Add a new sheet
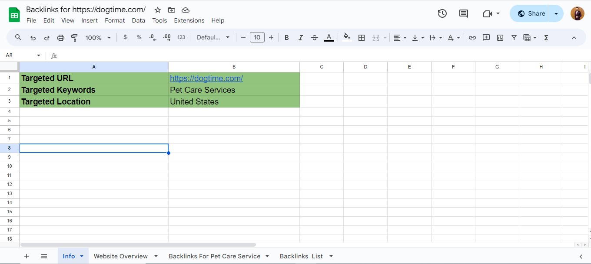The height and width of the screenshot is (264, 591). [x=27, y=256]
